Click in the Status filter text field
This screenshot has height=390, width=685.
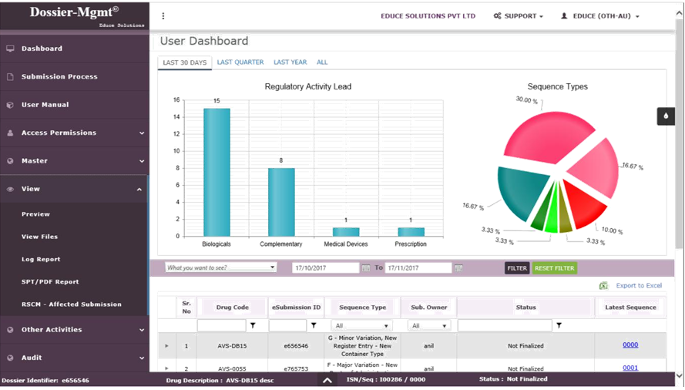[x=504, y=326]
